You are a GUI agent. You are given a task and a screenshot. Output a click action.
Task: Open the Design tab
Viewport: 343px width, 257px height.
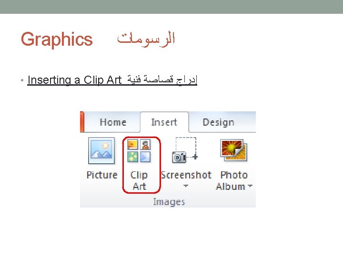pos(218,122)
